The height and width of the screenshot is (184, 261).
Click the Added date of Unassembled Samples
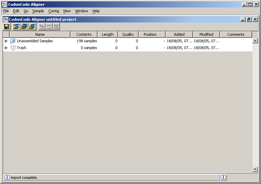179,41
